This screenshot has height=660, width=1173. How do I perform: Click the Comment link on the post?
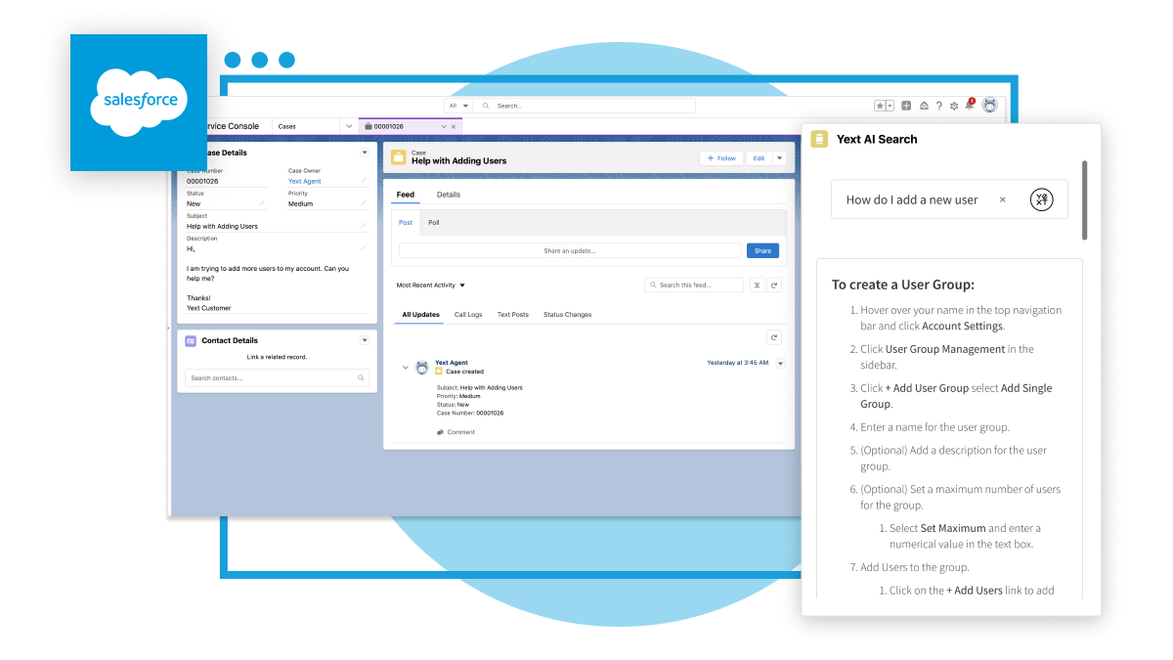pos(461,432)
